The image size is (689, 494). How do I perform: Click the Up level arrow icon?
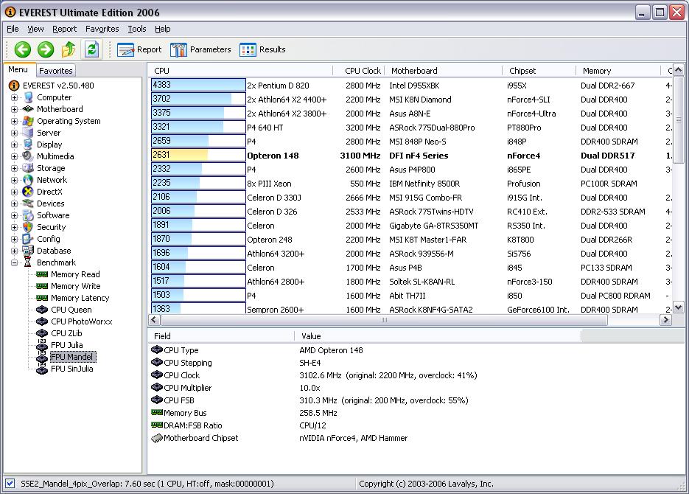click(69, 49)
